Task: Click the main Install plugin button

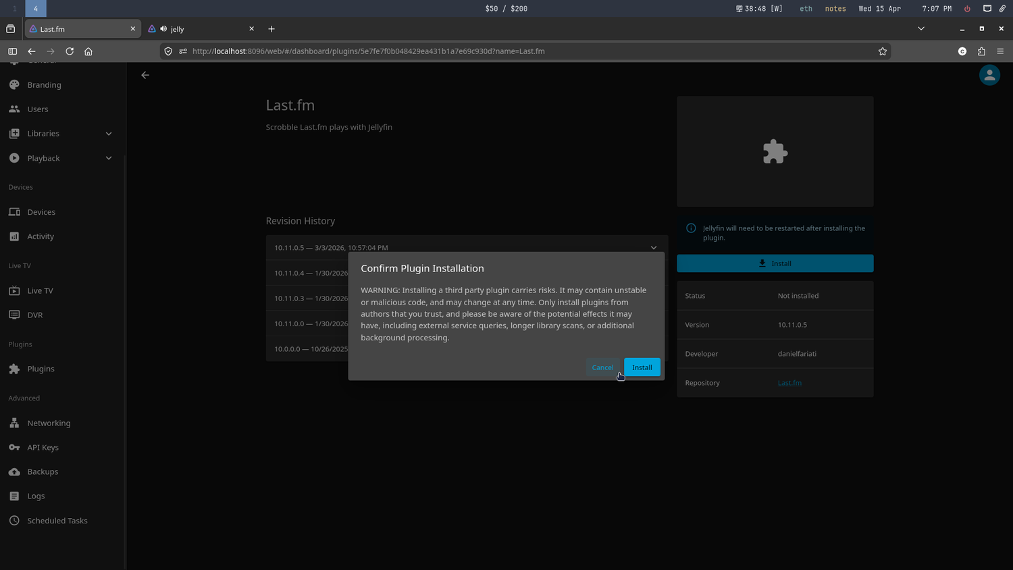Action: 775,263
